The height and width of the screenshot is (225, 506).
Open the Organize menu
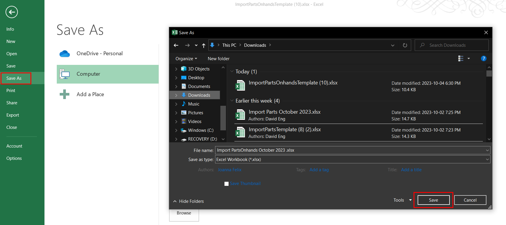(x=186, y=59)
